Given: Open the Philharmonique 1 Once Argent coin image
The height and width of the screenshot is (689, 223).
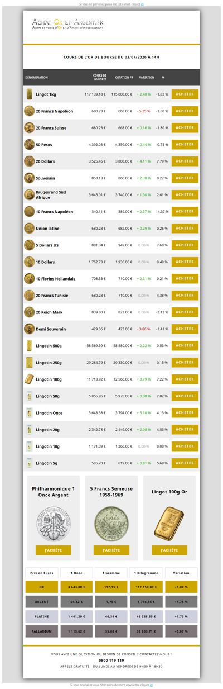Looking at the screenshot, I should coord(53,523).
